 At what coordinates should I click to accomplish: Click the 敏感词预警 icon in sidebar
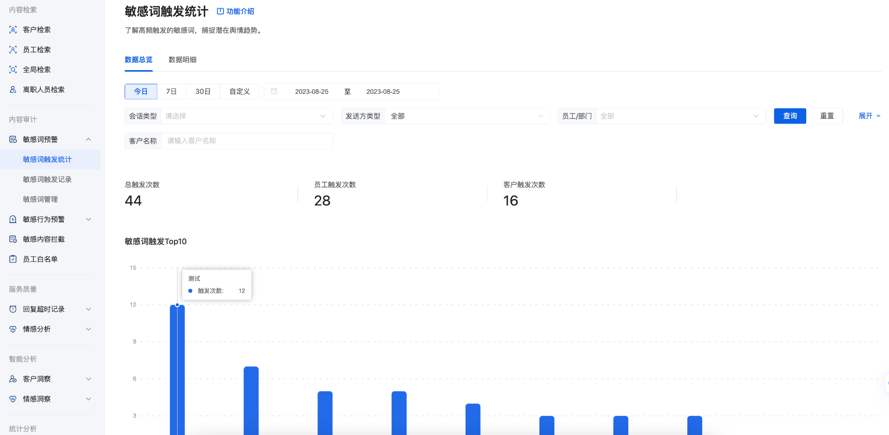coord(13,139)
